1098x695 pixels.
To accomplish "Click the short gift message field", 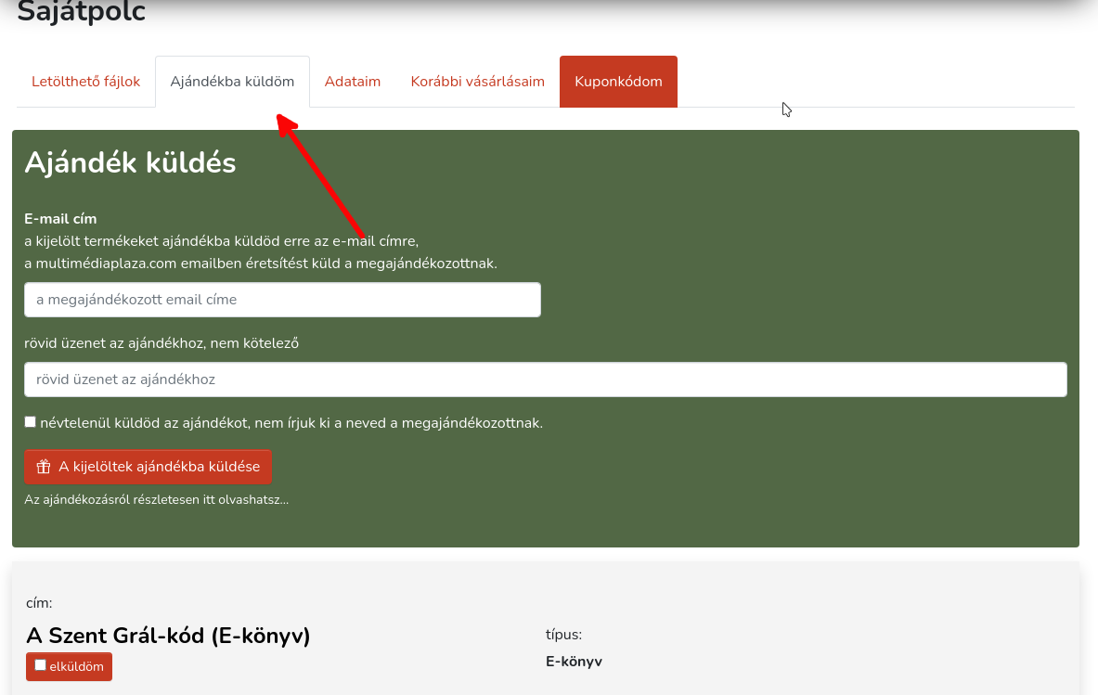I will coord(545,380).
